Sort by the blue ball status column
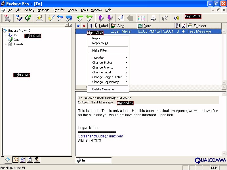Screen dimensions: 227x170 tap(78, 26)
